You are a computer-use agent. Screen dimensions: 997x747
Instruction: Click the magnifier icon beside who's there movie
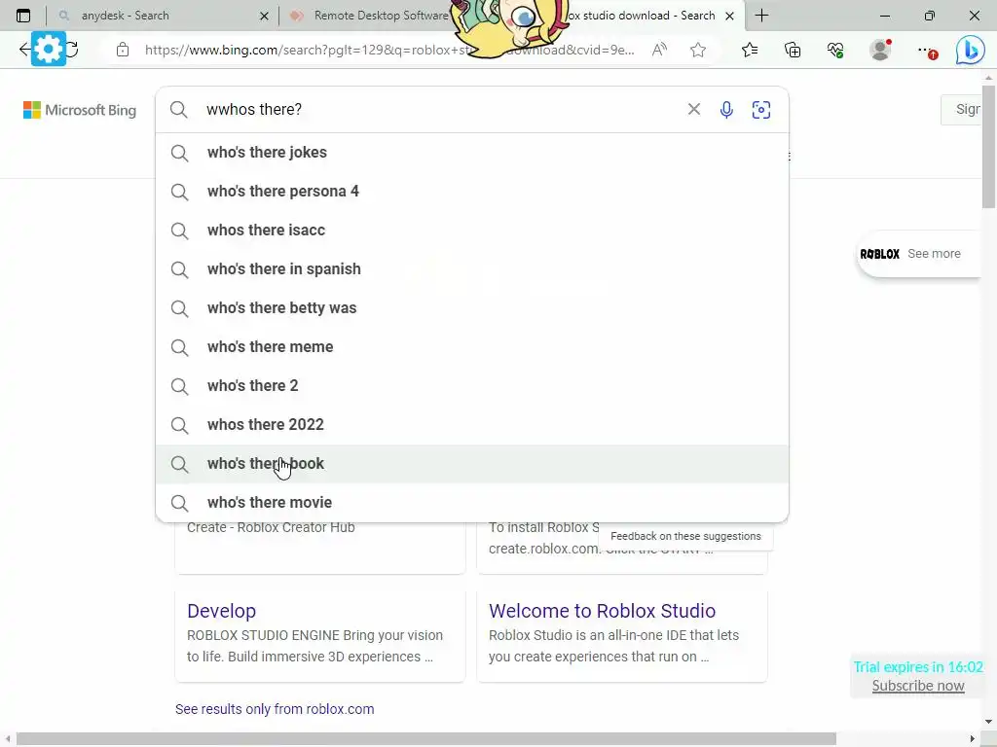pos(179,503)
